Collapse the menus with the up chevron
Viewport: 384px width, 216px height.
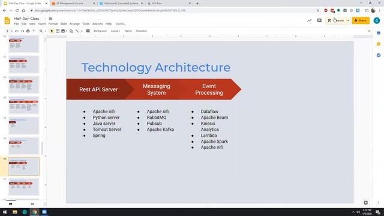point(369,31)
